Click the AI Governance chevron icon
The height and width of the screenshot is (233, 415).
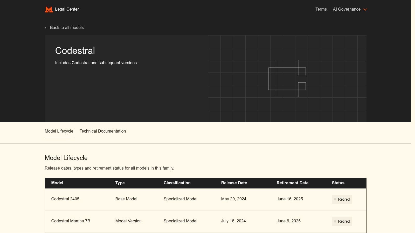click(x=365, y=10)
